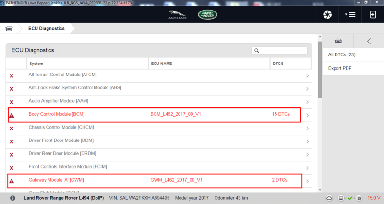The height and width of the screenshot is (204, 384).
Task: Click the ECU search input field
Action: [279, 51]
